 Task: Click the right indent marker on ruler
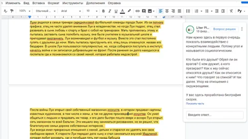(164, 17)
